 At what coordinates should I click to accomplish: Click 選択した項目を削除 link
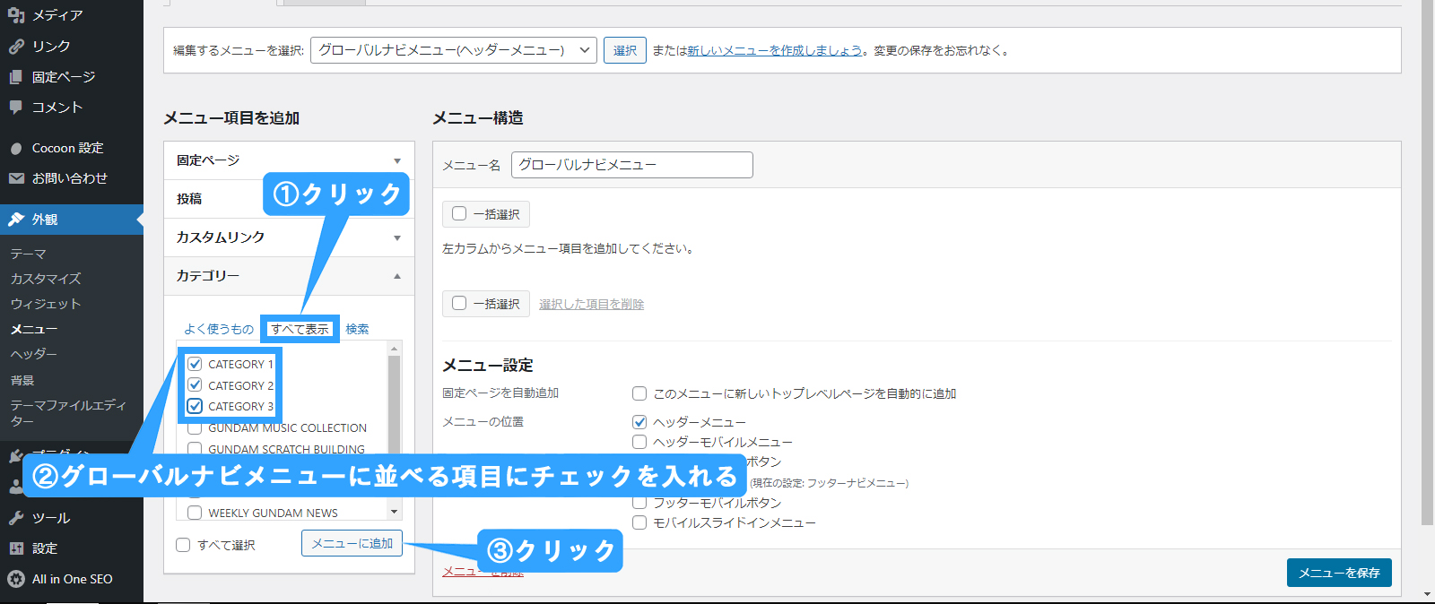pos(591,304)
